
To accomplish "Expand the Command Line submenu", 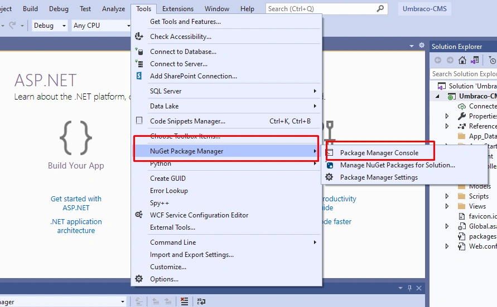I will [x=226, y=242].
